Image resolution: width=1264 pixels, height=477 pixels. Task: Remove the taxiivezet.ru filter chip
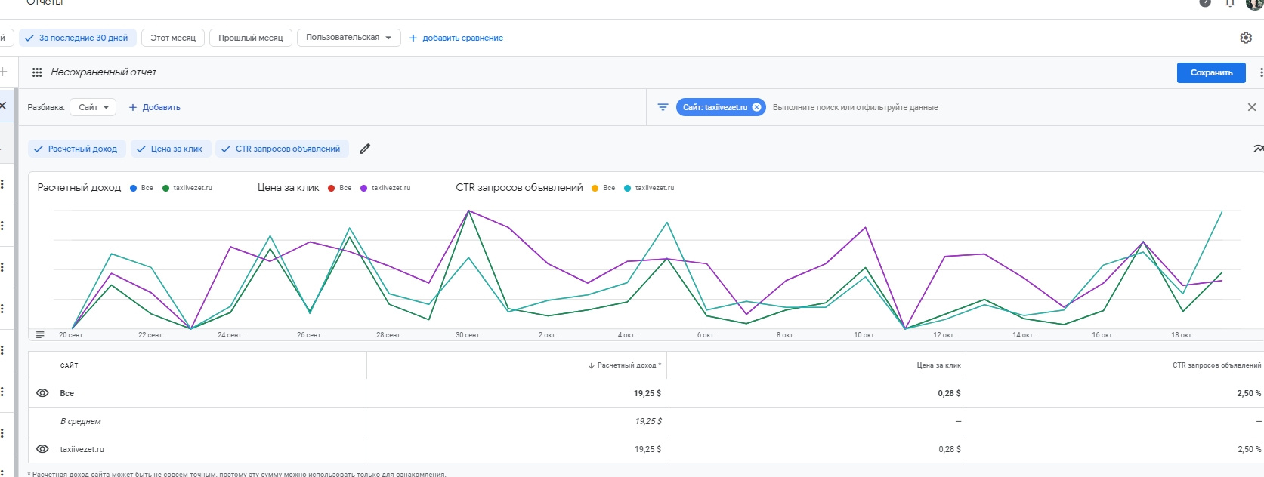(x=756, y=107)
